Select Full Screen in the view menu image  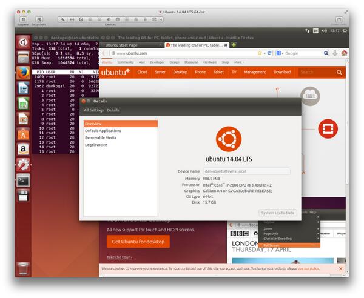pos(289,245)
